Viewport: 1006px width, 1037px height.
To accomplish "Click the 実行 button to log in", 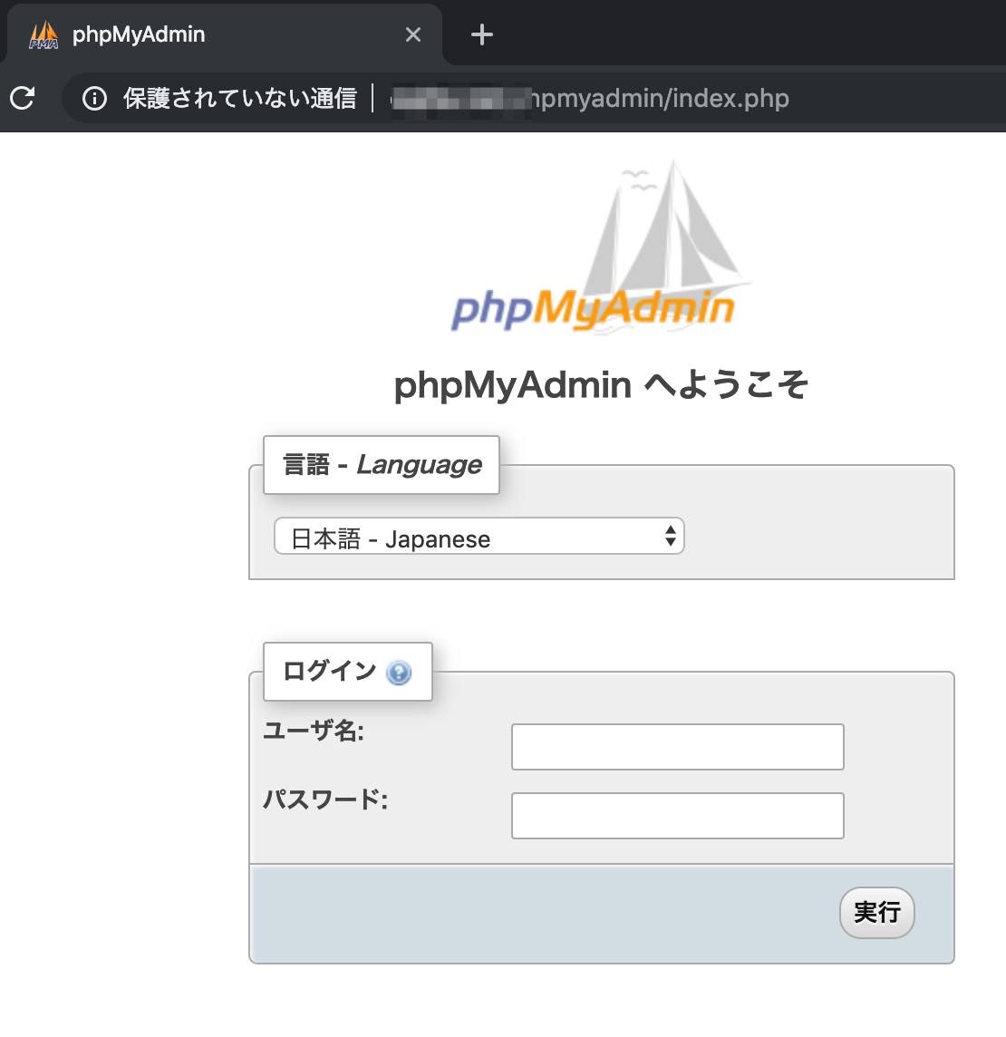I will point(877,913).
